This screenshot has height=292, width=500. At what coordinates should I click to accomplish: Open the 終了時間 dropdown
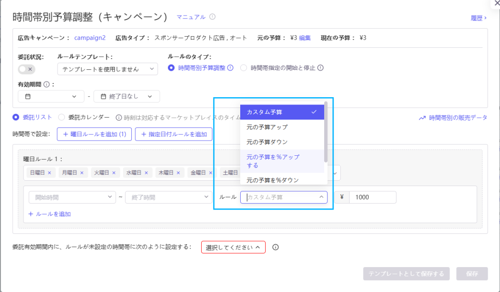[168, 197]
